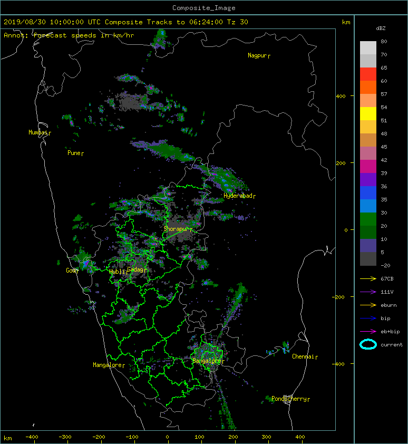Click the blue bip arrow legend icon

pyautogui.click(x=368, y=318)
